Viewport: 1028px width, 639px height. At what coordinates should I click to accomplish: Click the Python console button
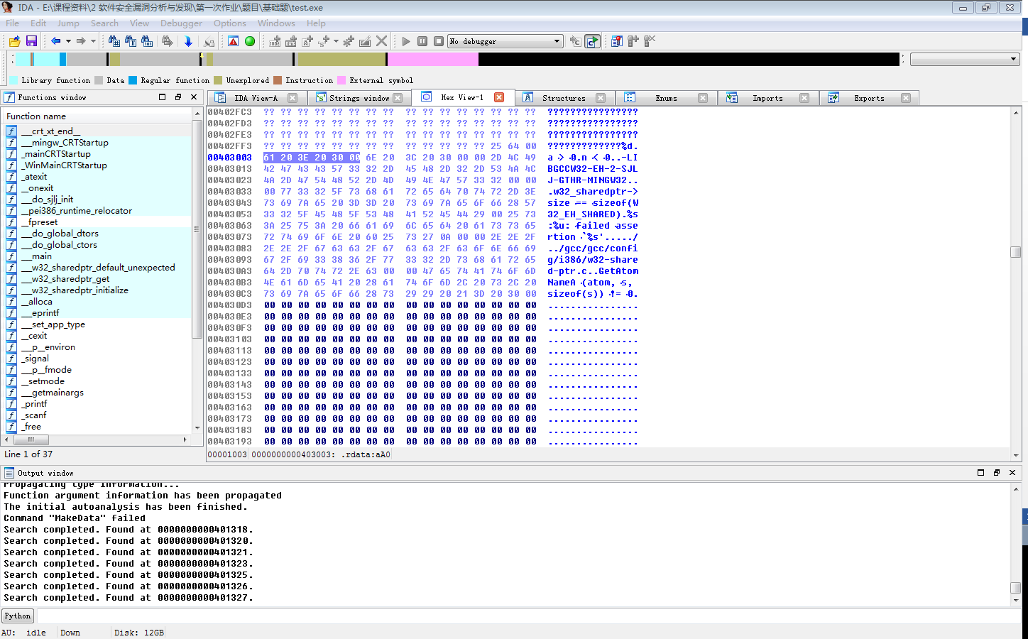coord(18,616)
